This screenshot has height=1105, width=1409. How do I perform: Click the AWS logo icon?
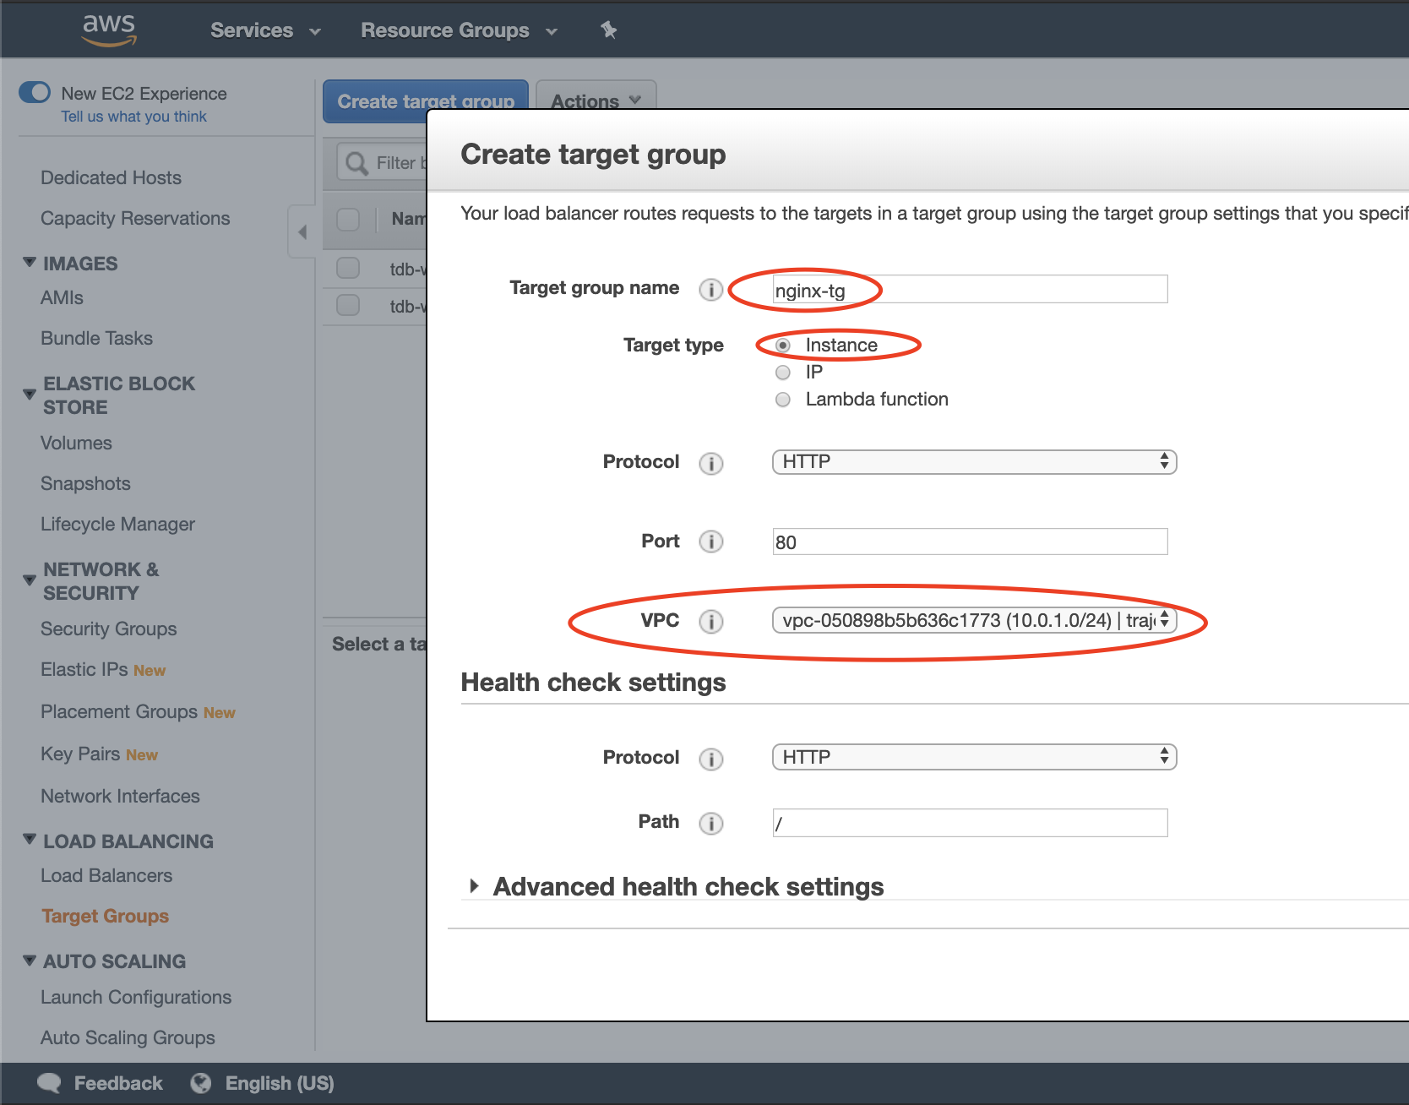point(109,30)
